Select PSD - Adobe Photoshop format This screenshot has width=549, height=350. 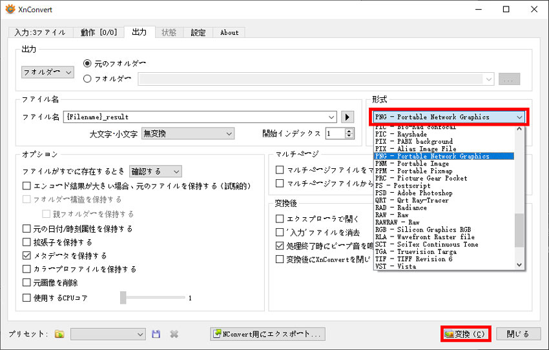click(x=444, y=193)
